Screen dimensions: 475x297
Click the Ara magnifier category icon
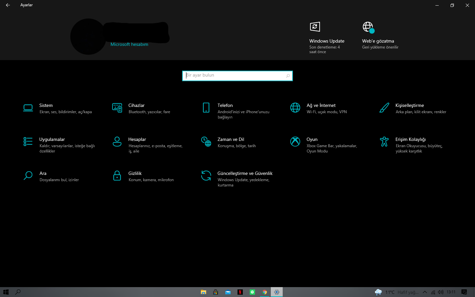coord(28,176)
